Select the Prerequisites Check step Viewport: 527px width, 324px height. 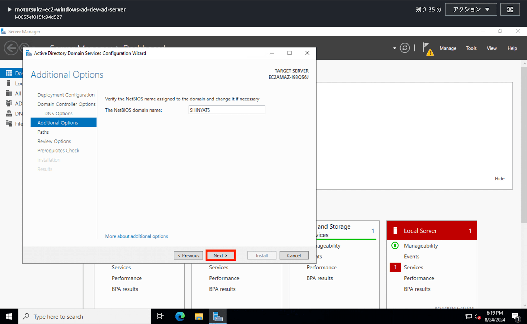pos(58,150)
